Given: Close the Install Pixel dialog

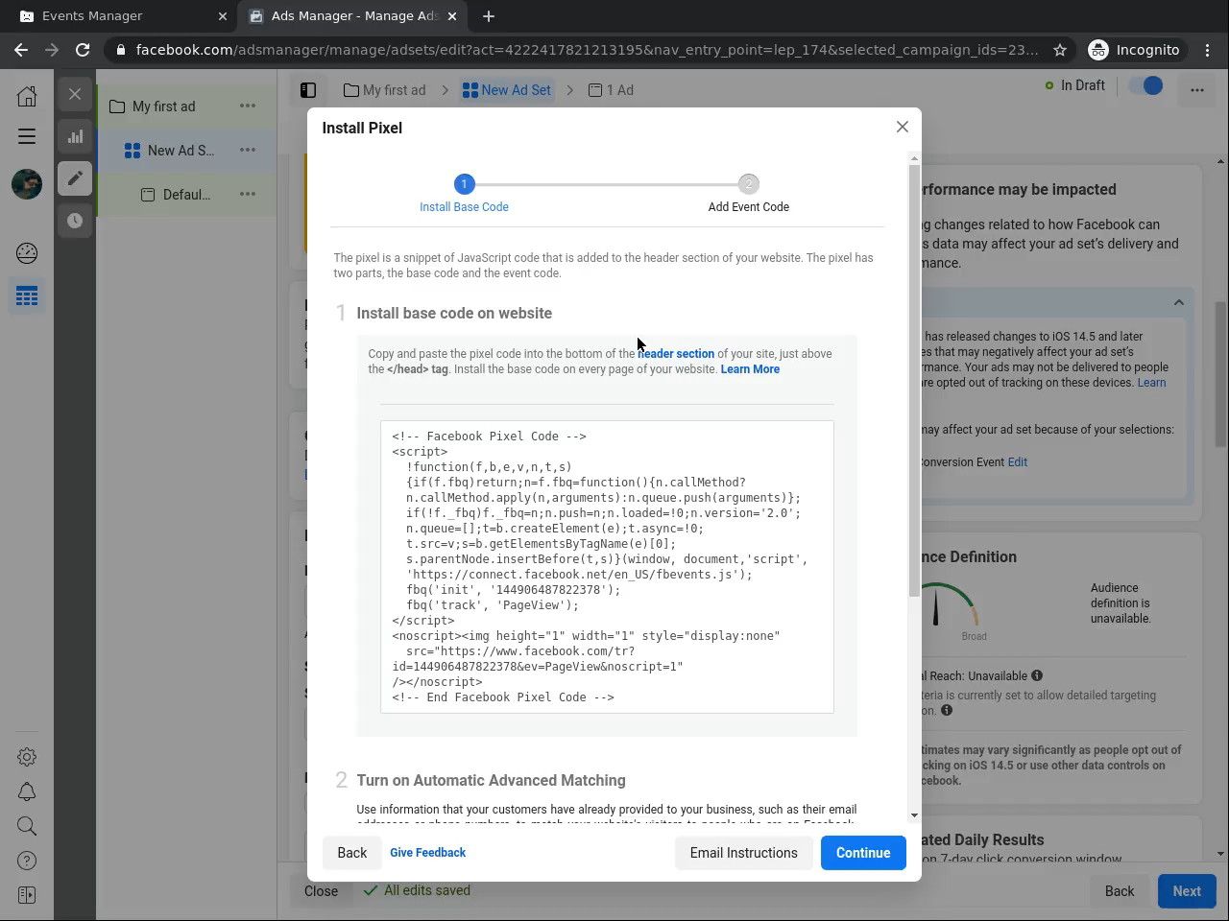Looking at the screenshot, I should [x=902, y=127].
